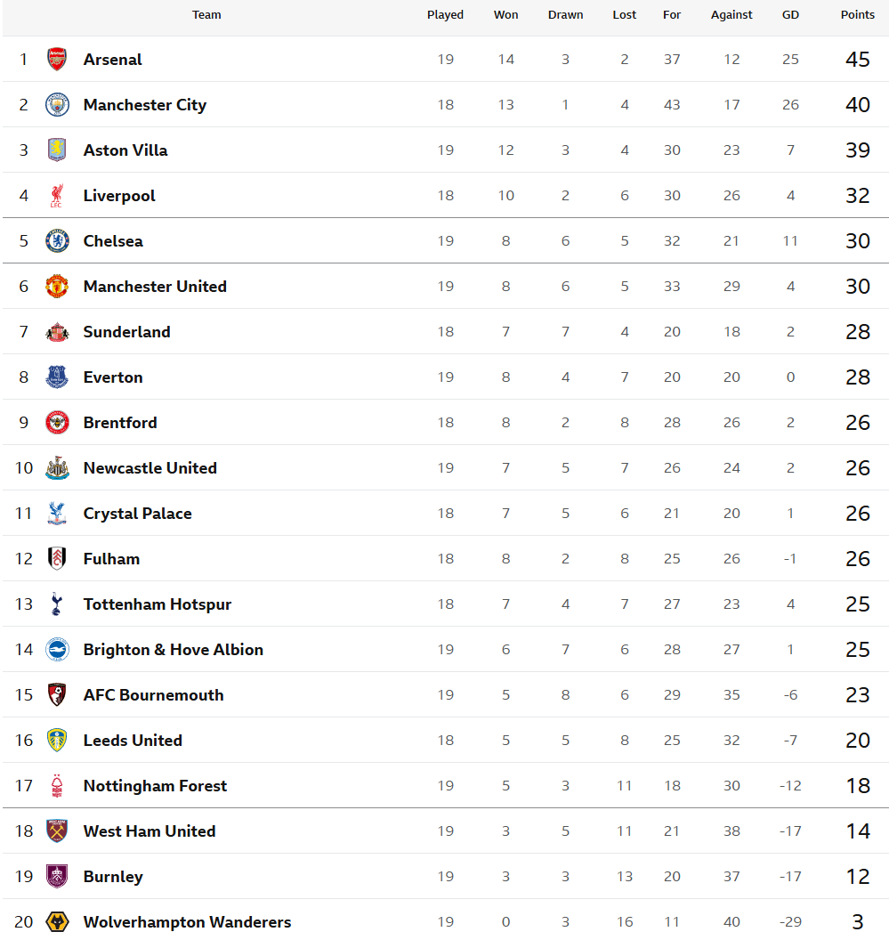Viewport: 889px width, 940px height.
Task: Open Brighton & Hove Albion link
Action: tap(173, 650)
